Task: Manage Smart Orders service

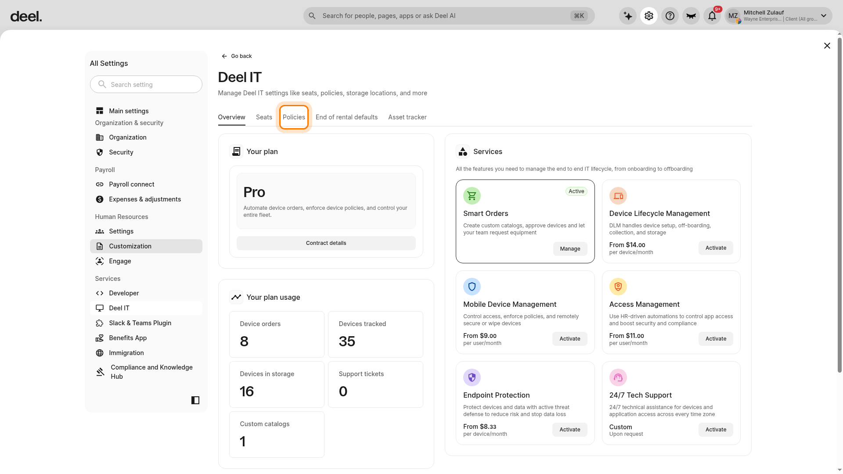Action: [570, 249]
